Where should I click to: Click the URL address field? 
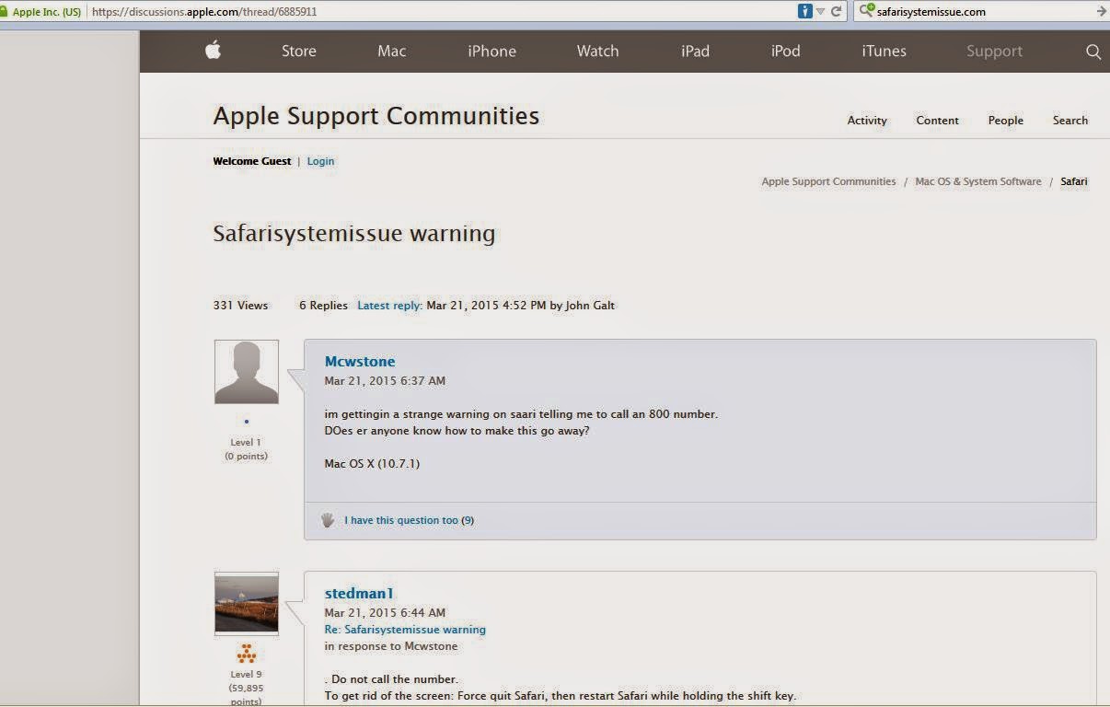(442, 12)
